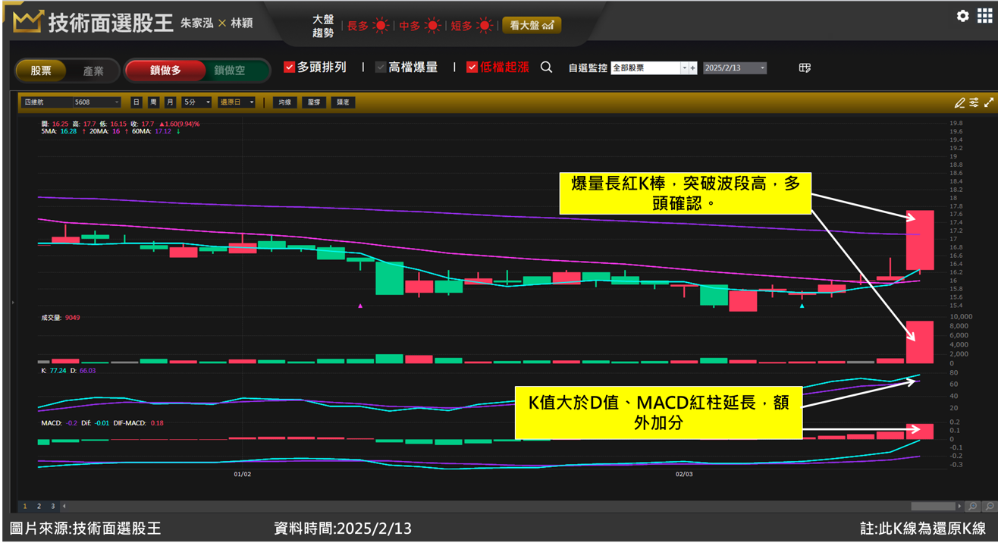
Task: Select the 日 daily period
Action: click(136, 102)
